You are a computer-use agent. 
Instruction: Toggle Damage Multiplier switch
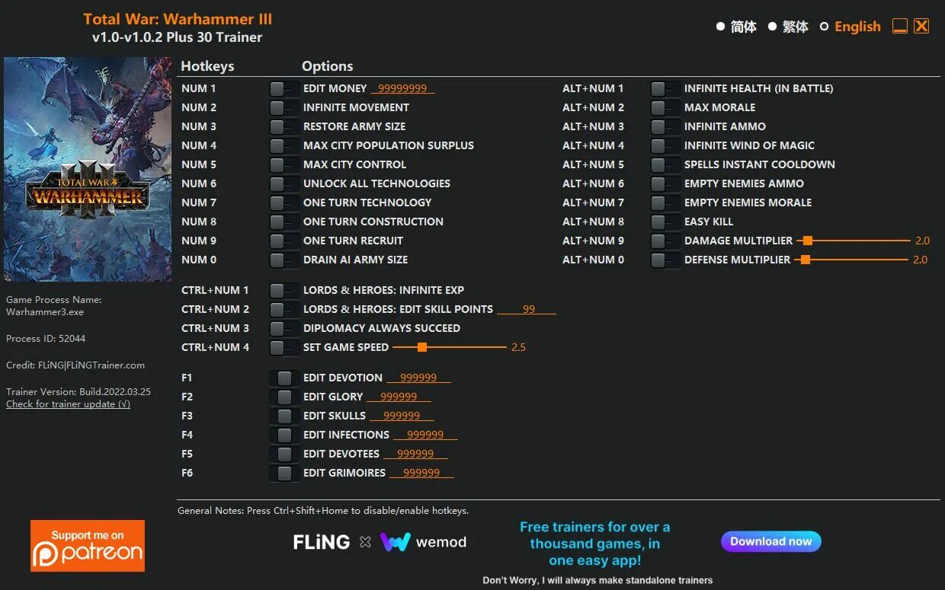(x=665, y=241)
